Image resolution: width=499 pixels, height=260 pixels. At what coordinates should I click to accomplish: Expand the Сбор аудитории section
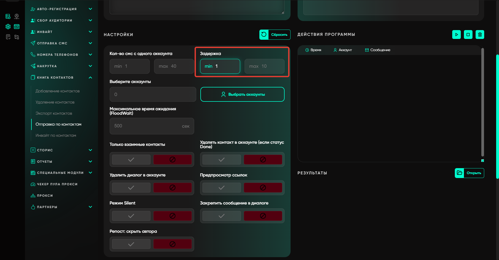90,20
